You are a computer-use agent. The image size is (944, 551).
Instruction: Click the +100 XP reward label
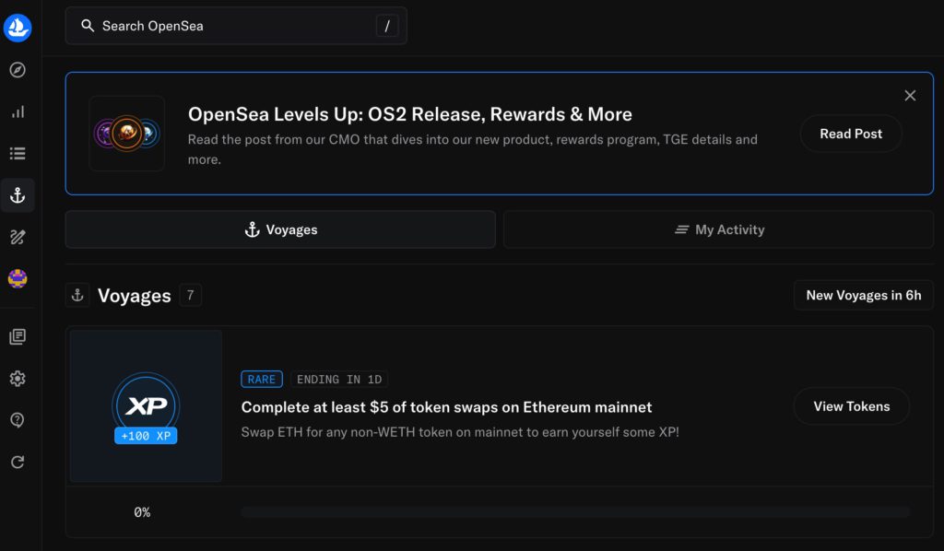click(x=146, y=436)
